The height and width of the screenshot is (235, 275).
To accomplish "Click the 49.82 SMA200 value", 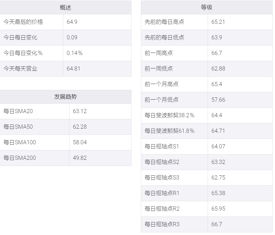I will 80,158.
